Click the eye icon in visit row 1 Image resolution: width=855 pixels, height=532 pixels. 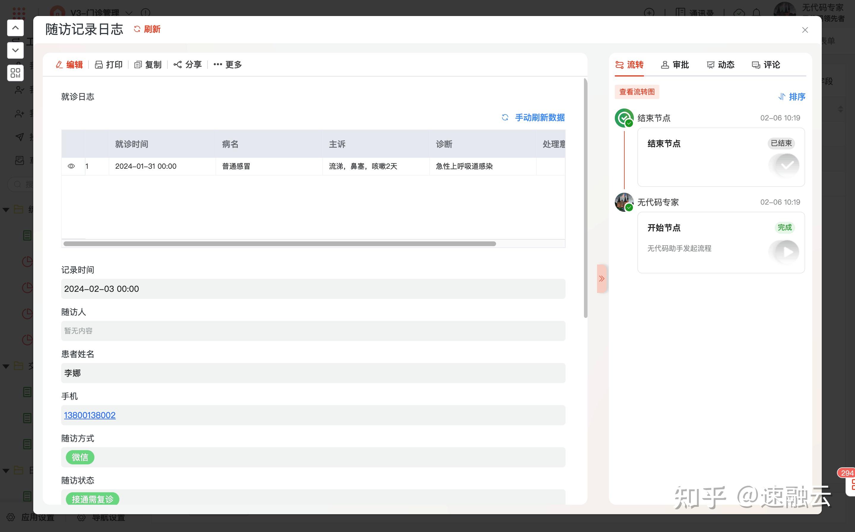pyautogui.click(x=71, y=166)
